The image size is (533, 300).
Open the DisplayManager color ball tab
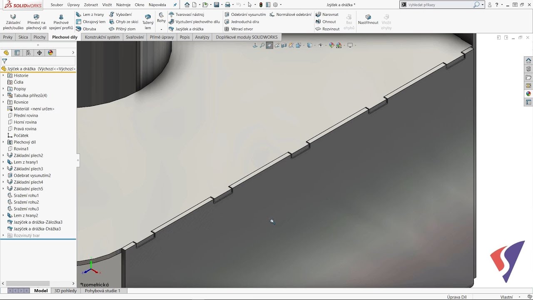point(51,53)
